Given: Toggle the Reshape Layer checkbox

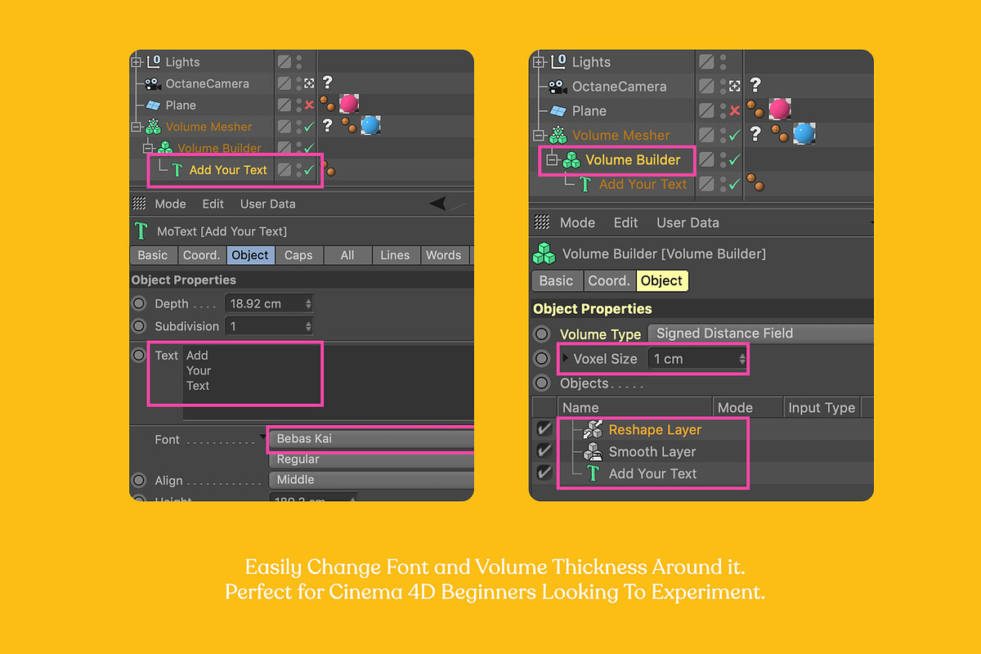Looking at the screenshot, I should pyautogui.click(x=544, y=429).
